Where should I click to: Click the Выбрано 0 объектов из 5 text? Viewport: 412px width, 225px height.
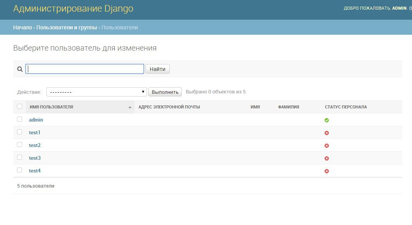coord(215,92)
